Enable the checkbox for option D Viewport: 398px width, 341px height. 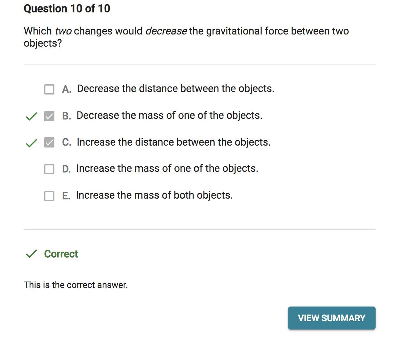point(49,169)
